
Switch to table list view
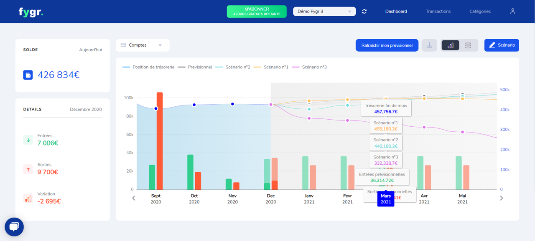[x=468, y=45]
